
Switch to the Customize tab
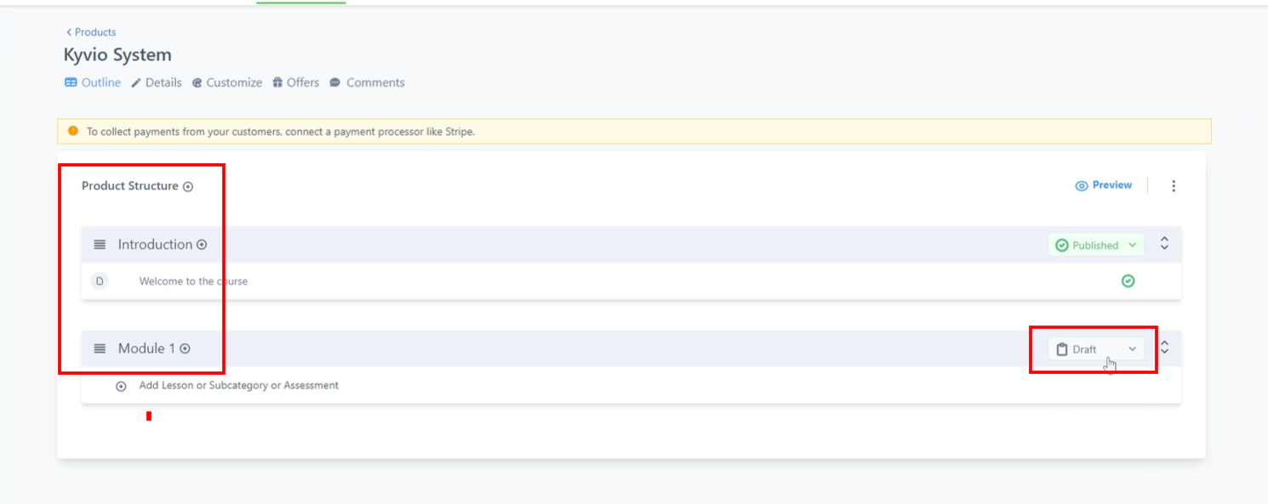(227, 82)
